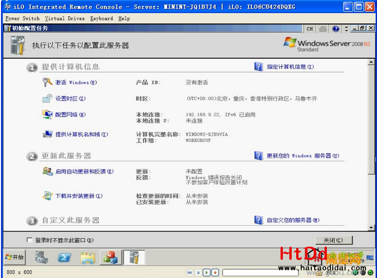
Task: Click the iLO rewind-to-start playback button
Action: (x=190, y=272)
